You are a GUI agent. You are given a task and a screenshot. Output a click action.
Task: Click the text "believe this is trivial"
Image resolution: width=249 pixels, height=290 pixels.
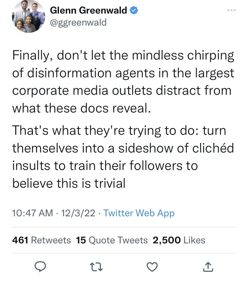click(69, 183)
